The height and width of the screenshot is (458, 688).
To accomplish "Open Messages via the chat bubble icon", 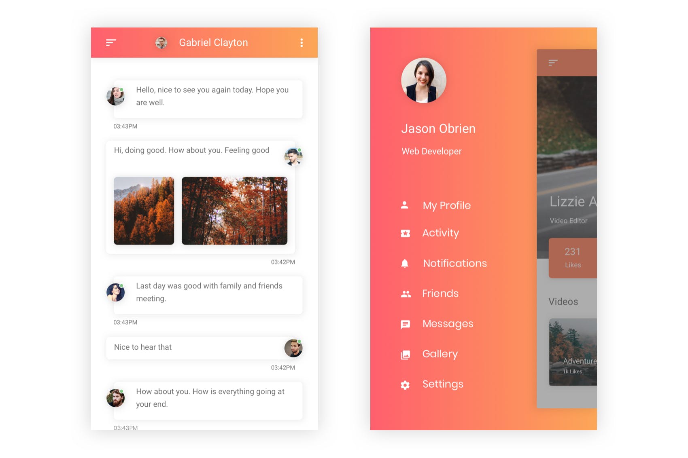I will (x=405, y=324).
